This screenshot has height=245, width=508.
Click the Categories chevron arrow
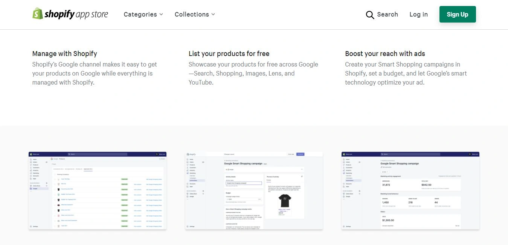161,14
